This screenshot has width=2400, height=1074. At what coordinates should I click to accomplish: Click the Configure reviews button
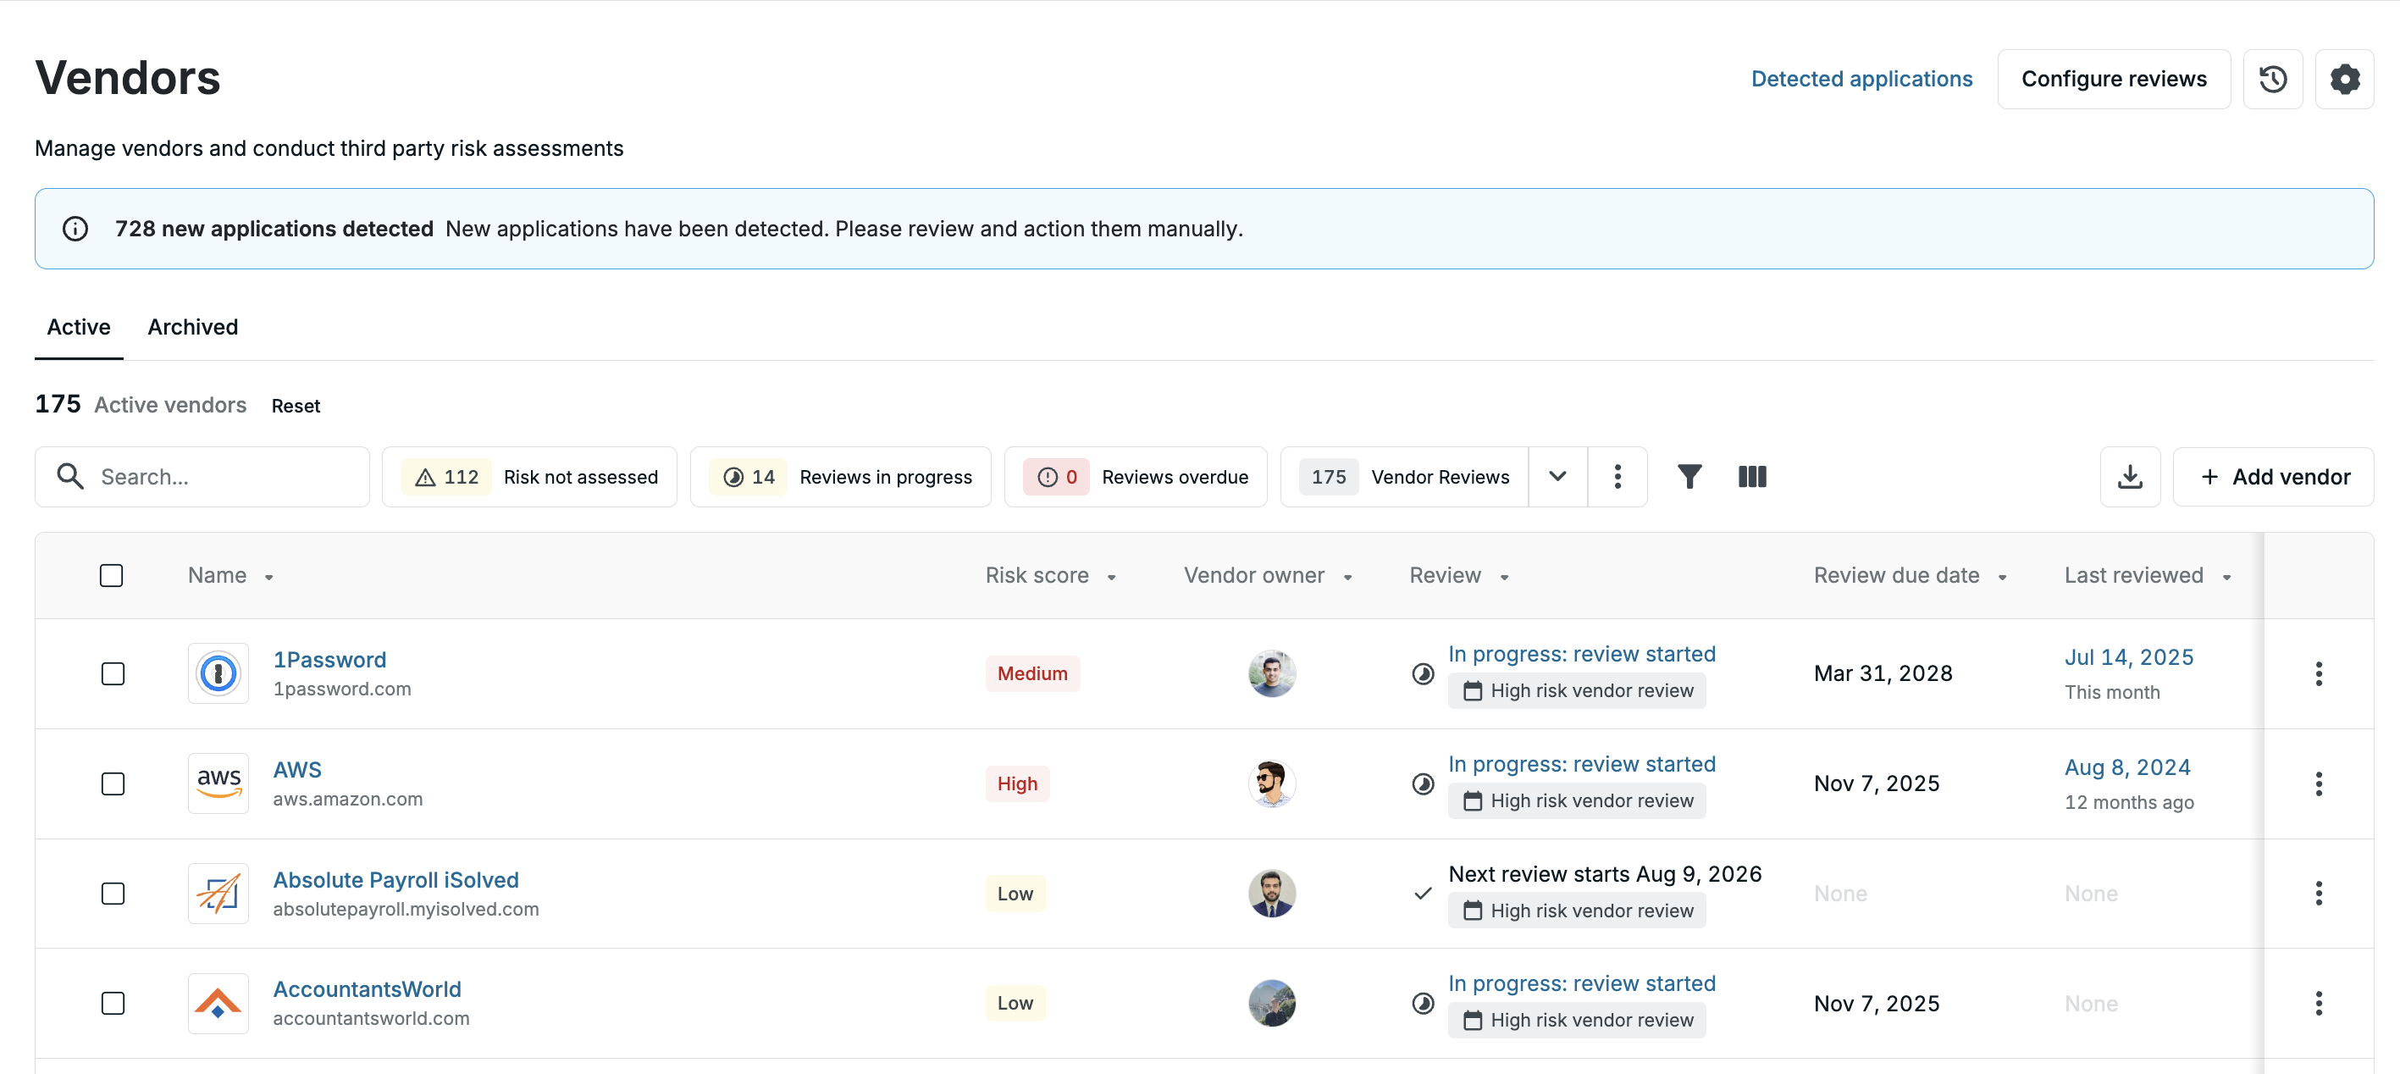click(2113, 79)
